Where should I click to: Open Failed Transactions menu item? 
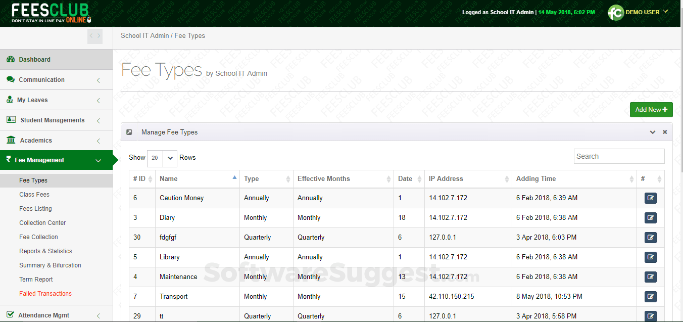[x=45, y=294]
